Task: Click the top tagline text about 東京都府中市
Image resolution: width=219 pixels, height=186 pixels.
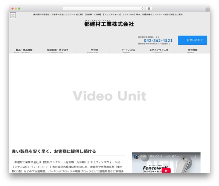Action: tap(108, 15)
